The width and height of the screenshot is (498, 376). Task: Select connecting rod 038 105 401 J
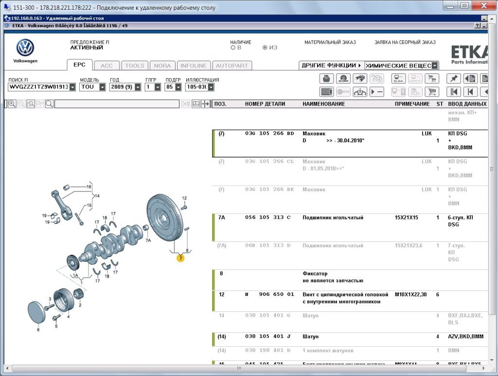(350, 340)
